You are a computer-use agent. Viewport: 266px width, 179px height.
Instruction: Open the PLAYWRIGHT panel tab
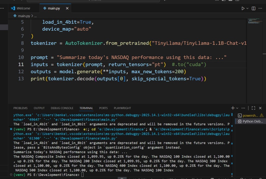122,108
